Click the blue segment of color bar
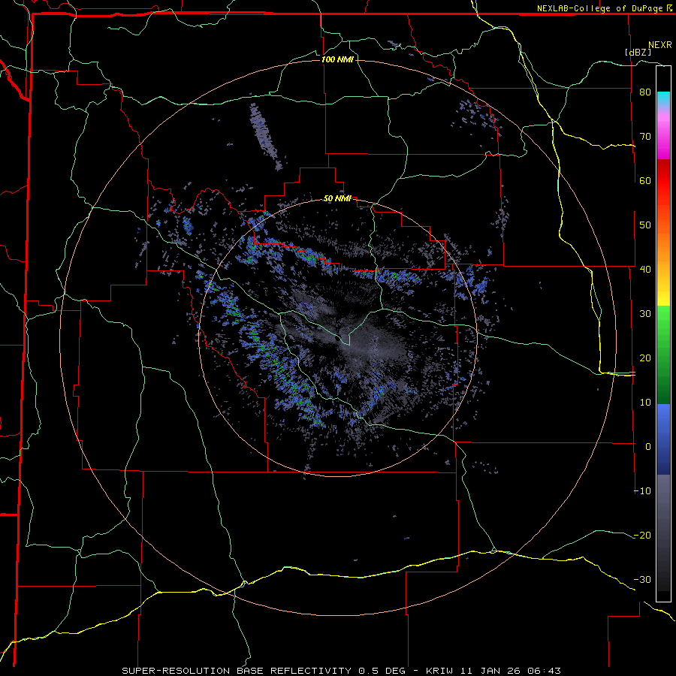 click(x=663, y=439)
